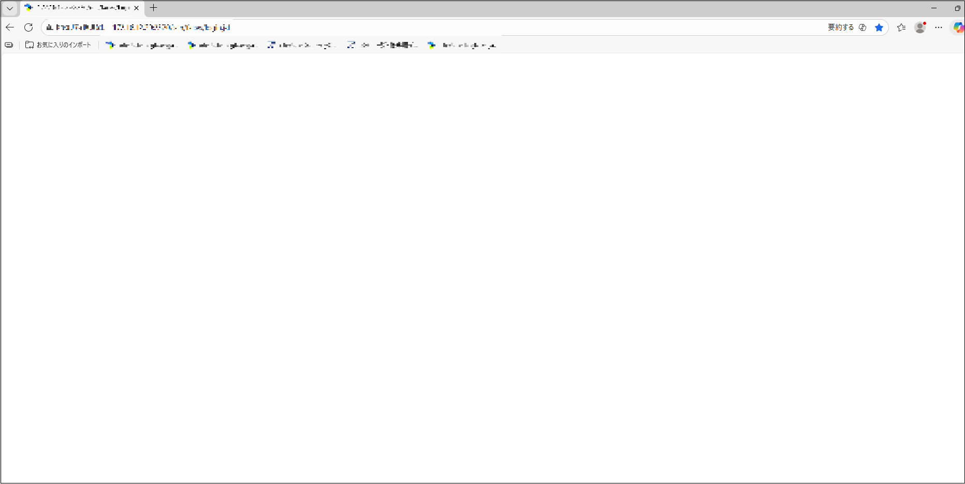Click the 要約する button

pos(840,27)
